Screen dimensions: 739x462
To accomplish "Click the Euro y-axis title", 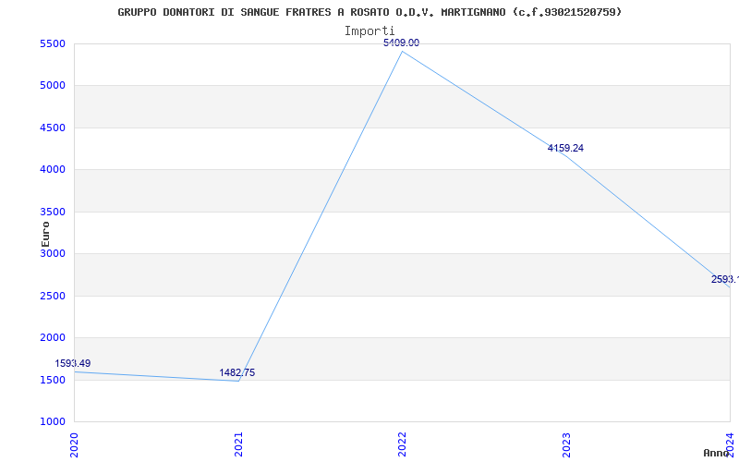I will click(x=45, y=235).
